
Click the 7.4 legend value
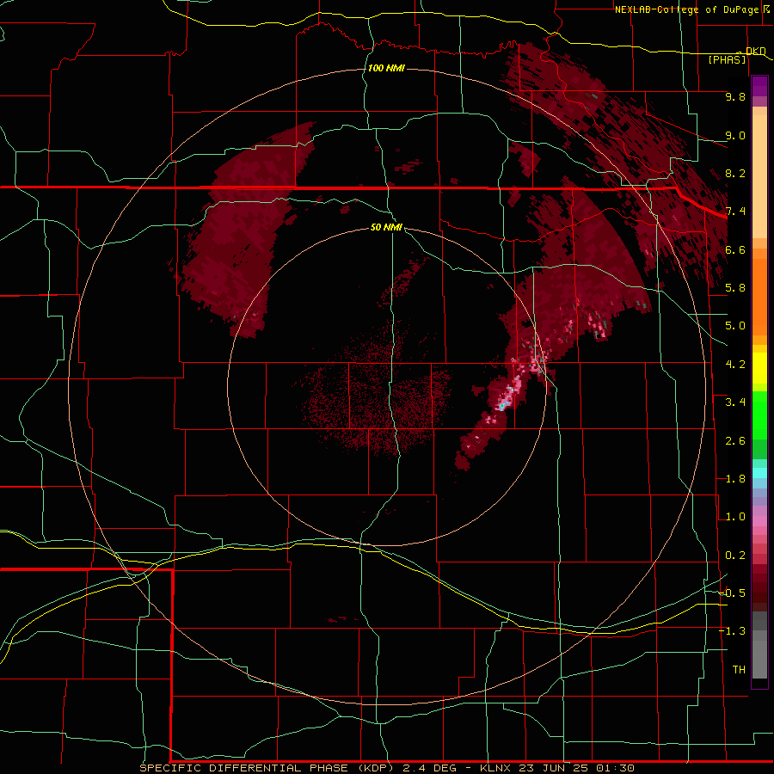click(x=735, y=212)
